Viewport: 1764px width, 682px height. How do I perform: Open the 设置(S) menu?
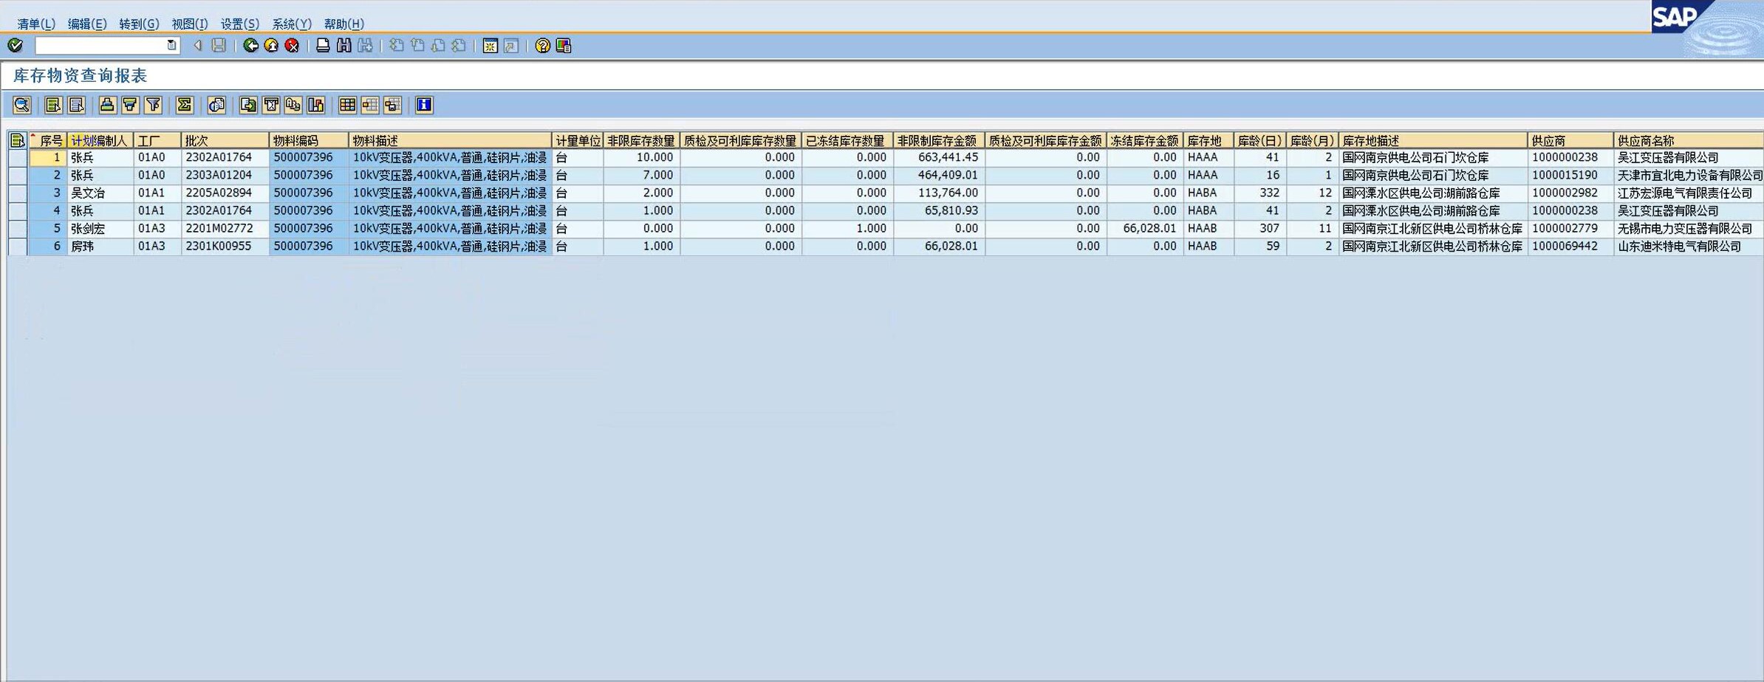coord(239,24)
